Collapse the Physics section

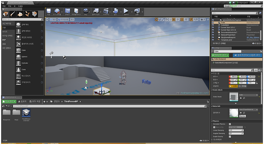point(212,121)
